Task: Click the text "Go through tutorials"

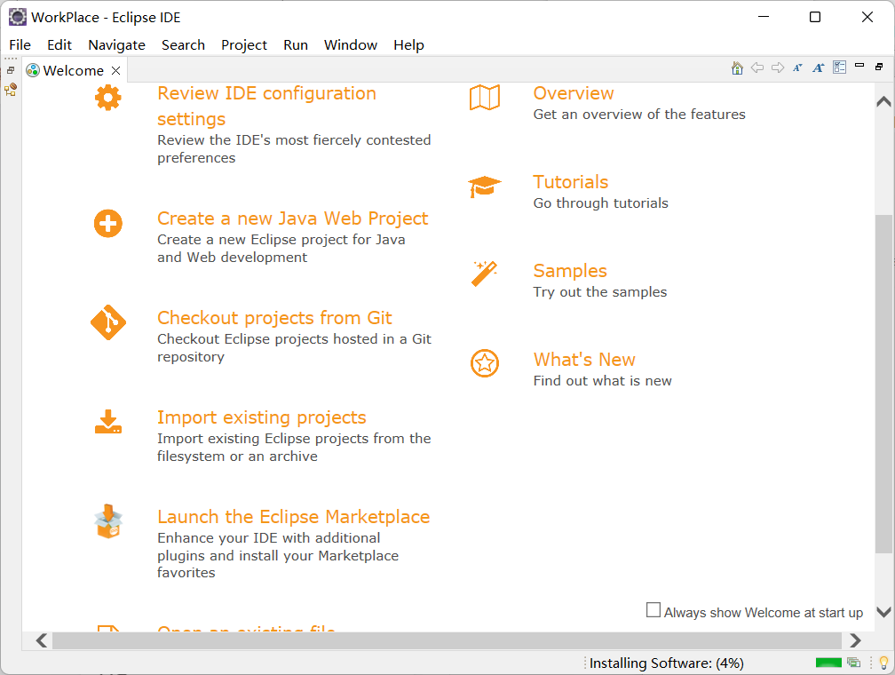Action: pos(600,203)
